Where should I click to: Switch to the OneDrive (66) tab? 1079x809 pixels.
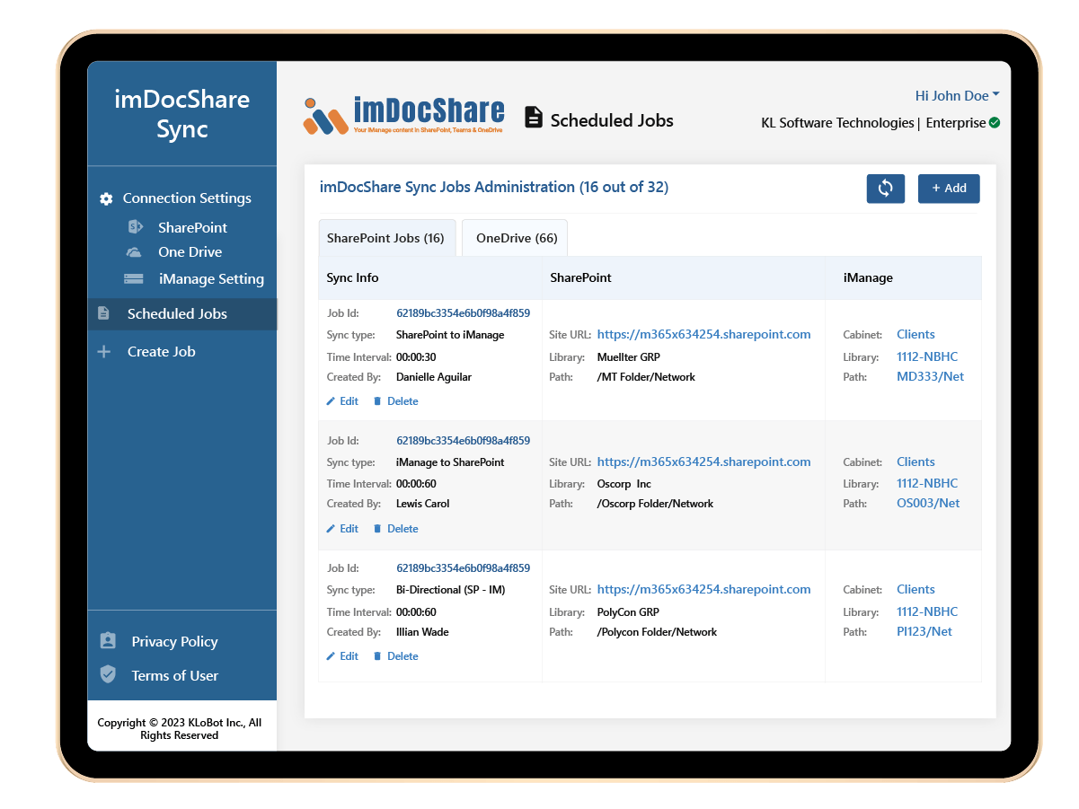516,238
